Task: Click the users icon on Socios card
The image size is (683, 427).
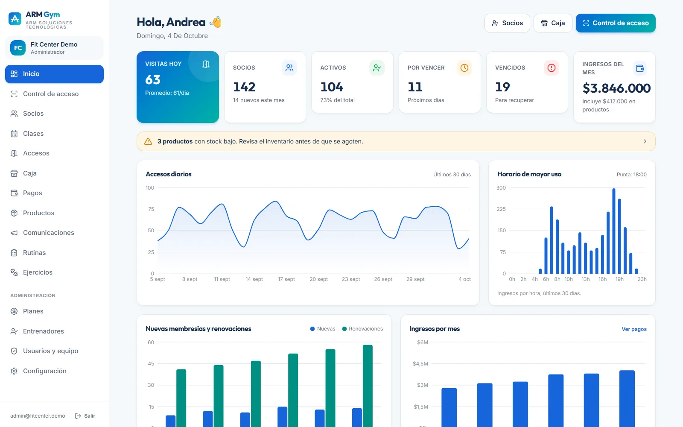Action: pos(289,68)
